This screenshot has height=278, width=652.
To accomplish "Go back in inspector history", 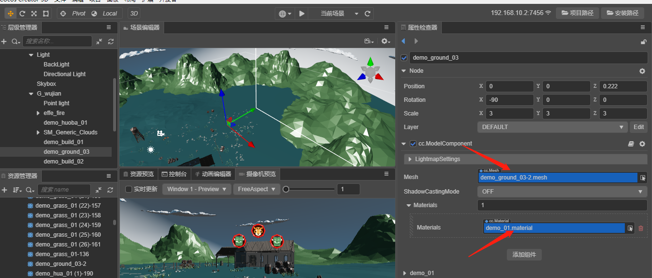I will [x=403, y=42].
